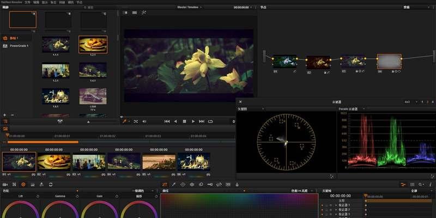The height and width of the screenshot is (218, 436).
Task: Jump to the first frame
Action: click(x=167, y=121)
